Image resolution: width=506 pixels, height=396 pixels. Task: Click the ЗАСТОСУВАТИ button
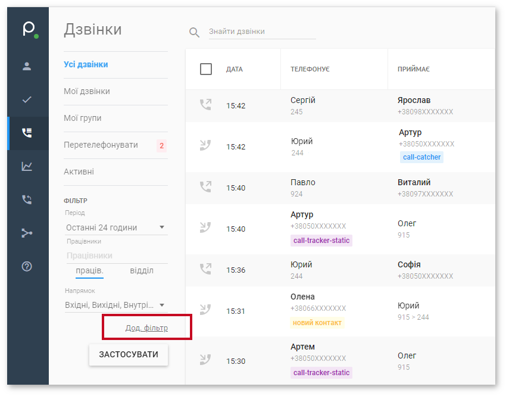click(x=129, y=354)
